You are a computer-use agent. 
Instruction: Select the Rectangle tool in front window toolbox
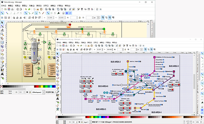(57, 71)
